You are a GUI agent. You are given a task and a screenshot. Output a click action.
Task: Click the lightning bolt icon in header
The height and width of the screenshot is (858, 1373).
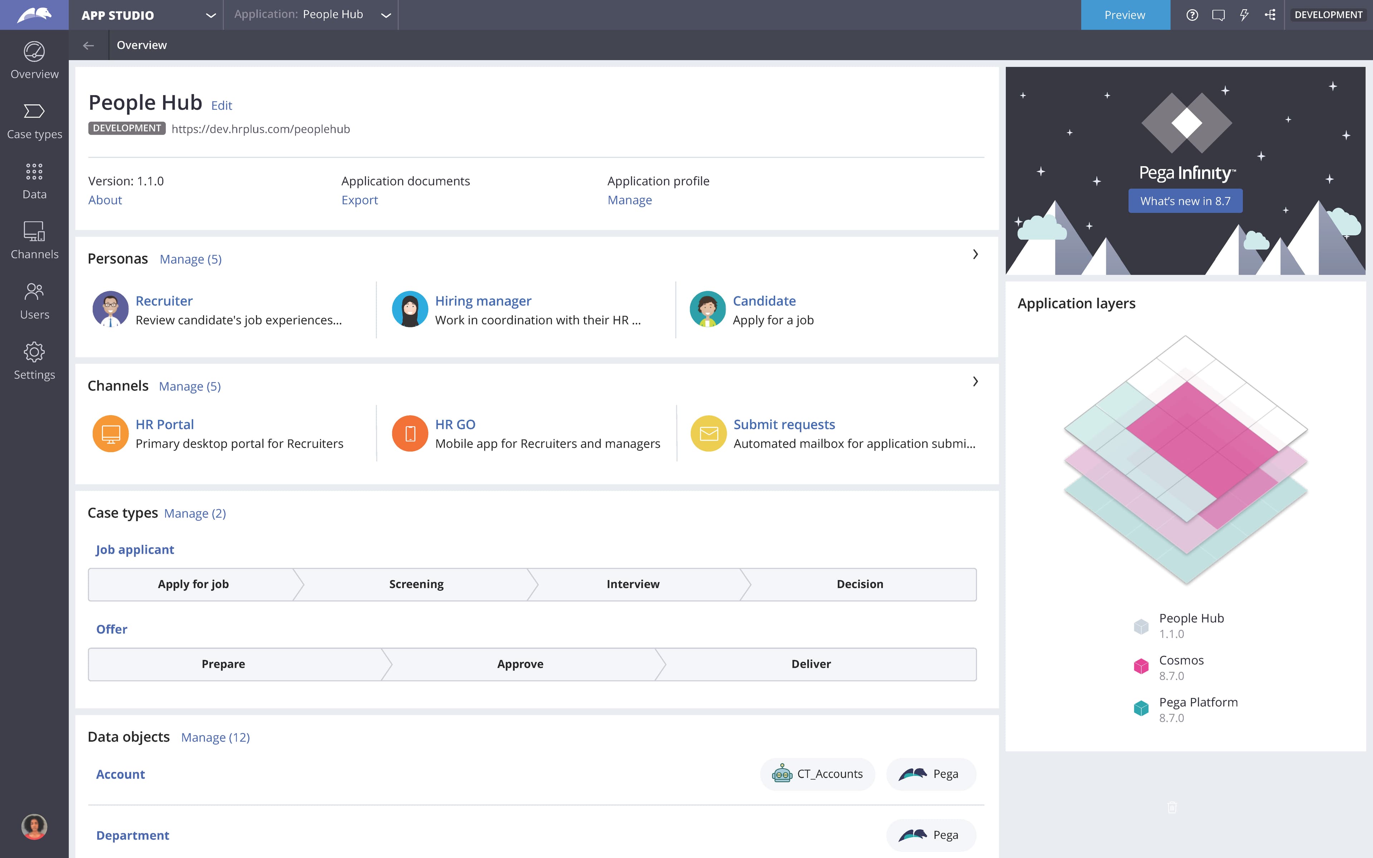pos(1244,15)
